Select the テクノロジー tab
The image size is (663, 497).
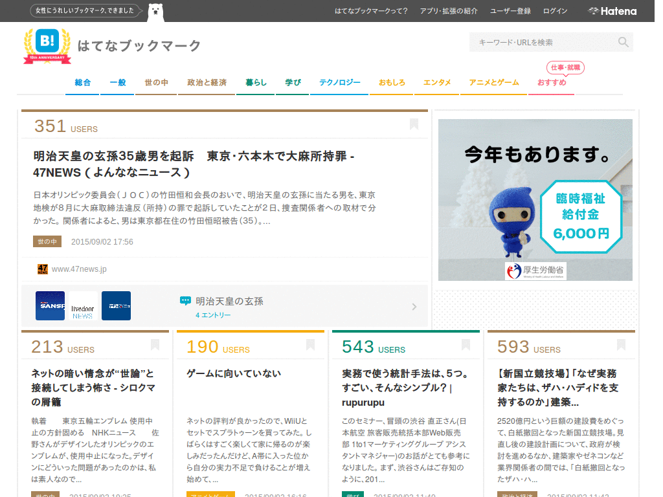pos(339,82)
